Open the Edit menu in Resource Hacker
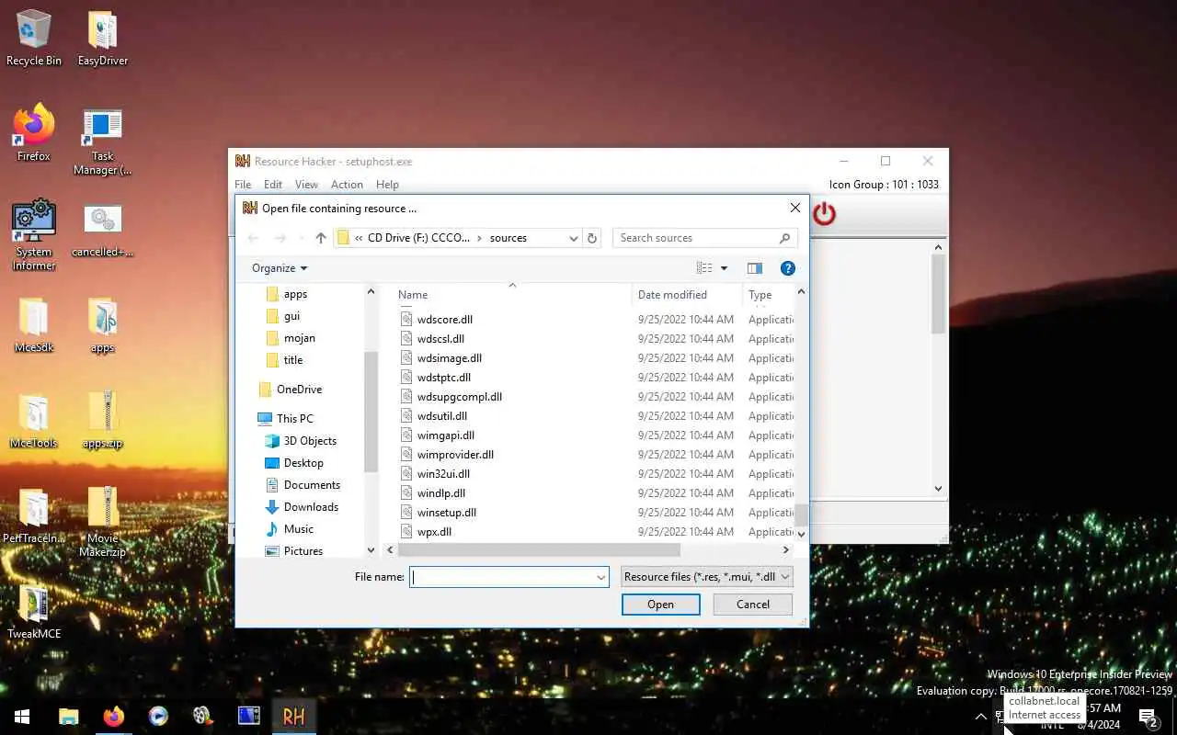 (273, 185)
